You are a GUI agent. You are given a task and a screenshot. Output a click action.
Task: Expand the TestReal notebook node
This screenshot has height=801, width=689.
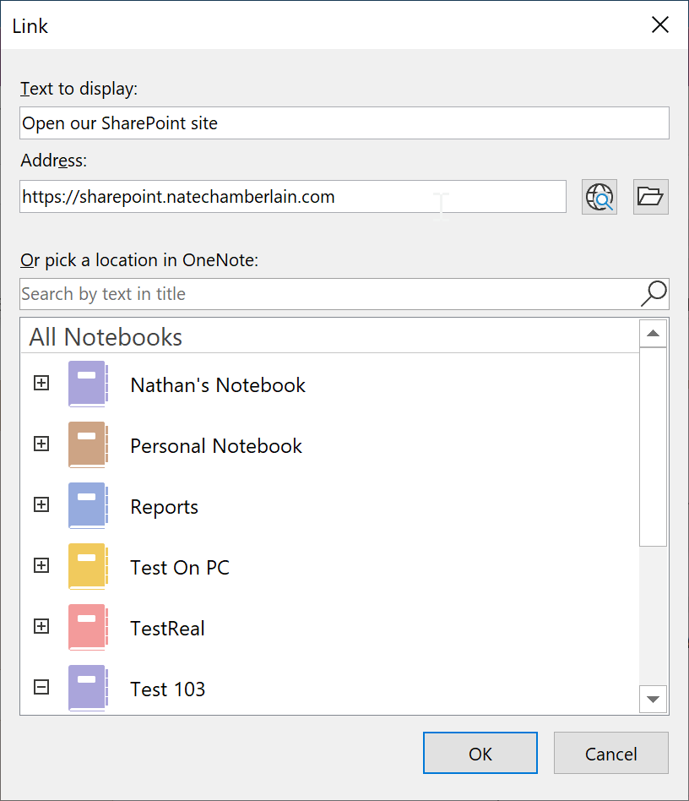pos(41,626)
